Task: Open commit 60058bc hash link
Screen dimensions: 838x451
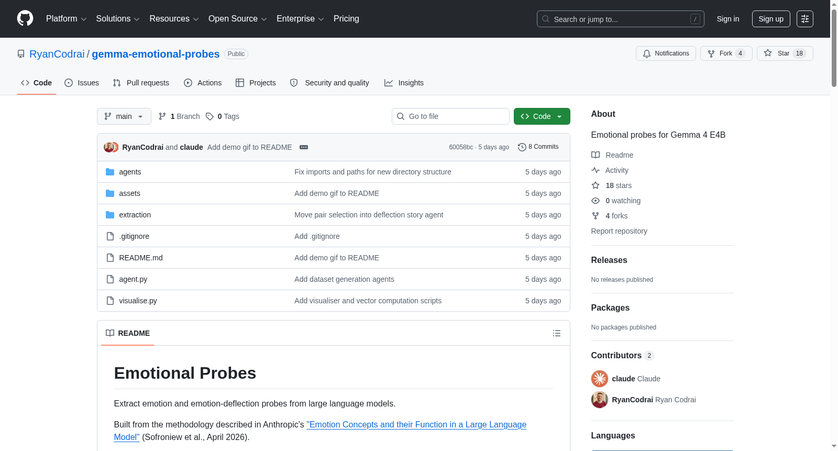Action: [461, 147]
